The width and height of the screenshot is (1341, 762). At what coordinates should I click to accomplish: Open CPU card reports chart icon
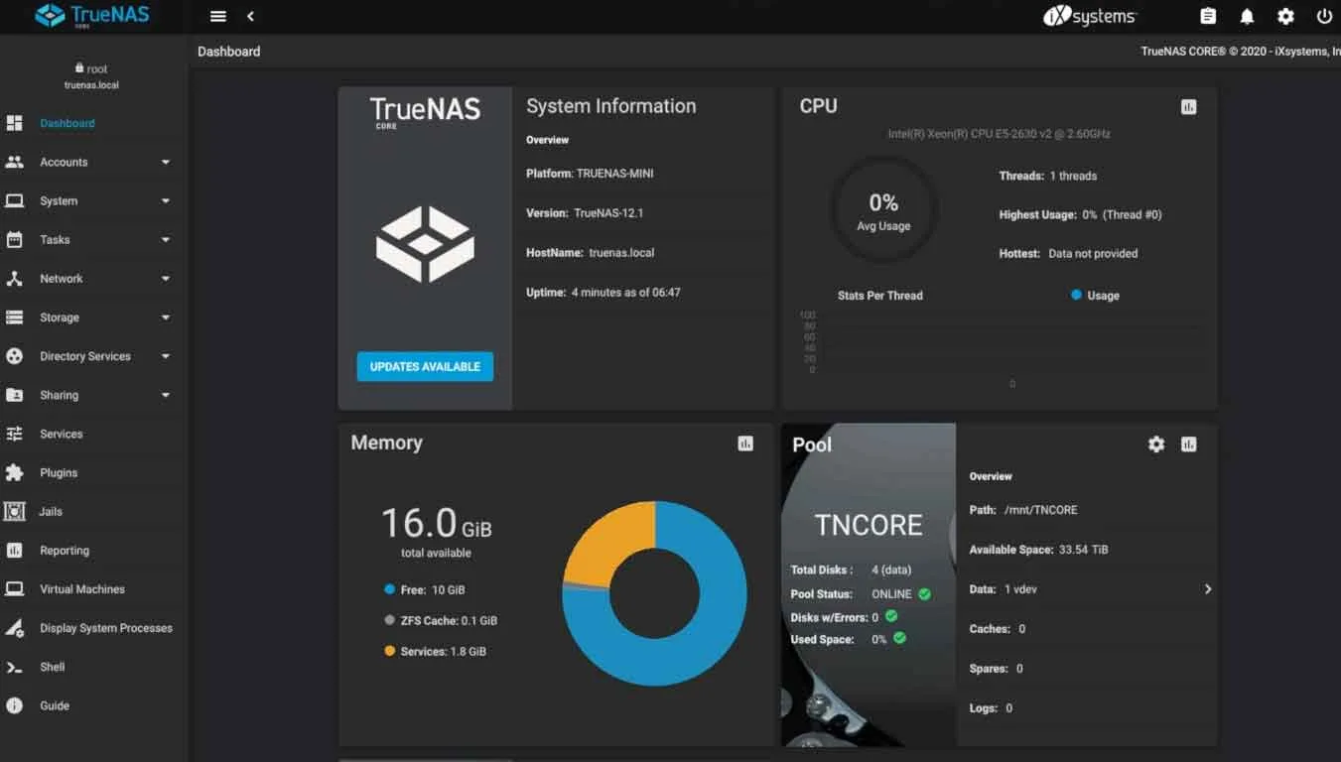click(x=1188, y=107)
